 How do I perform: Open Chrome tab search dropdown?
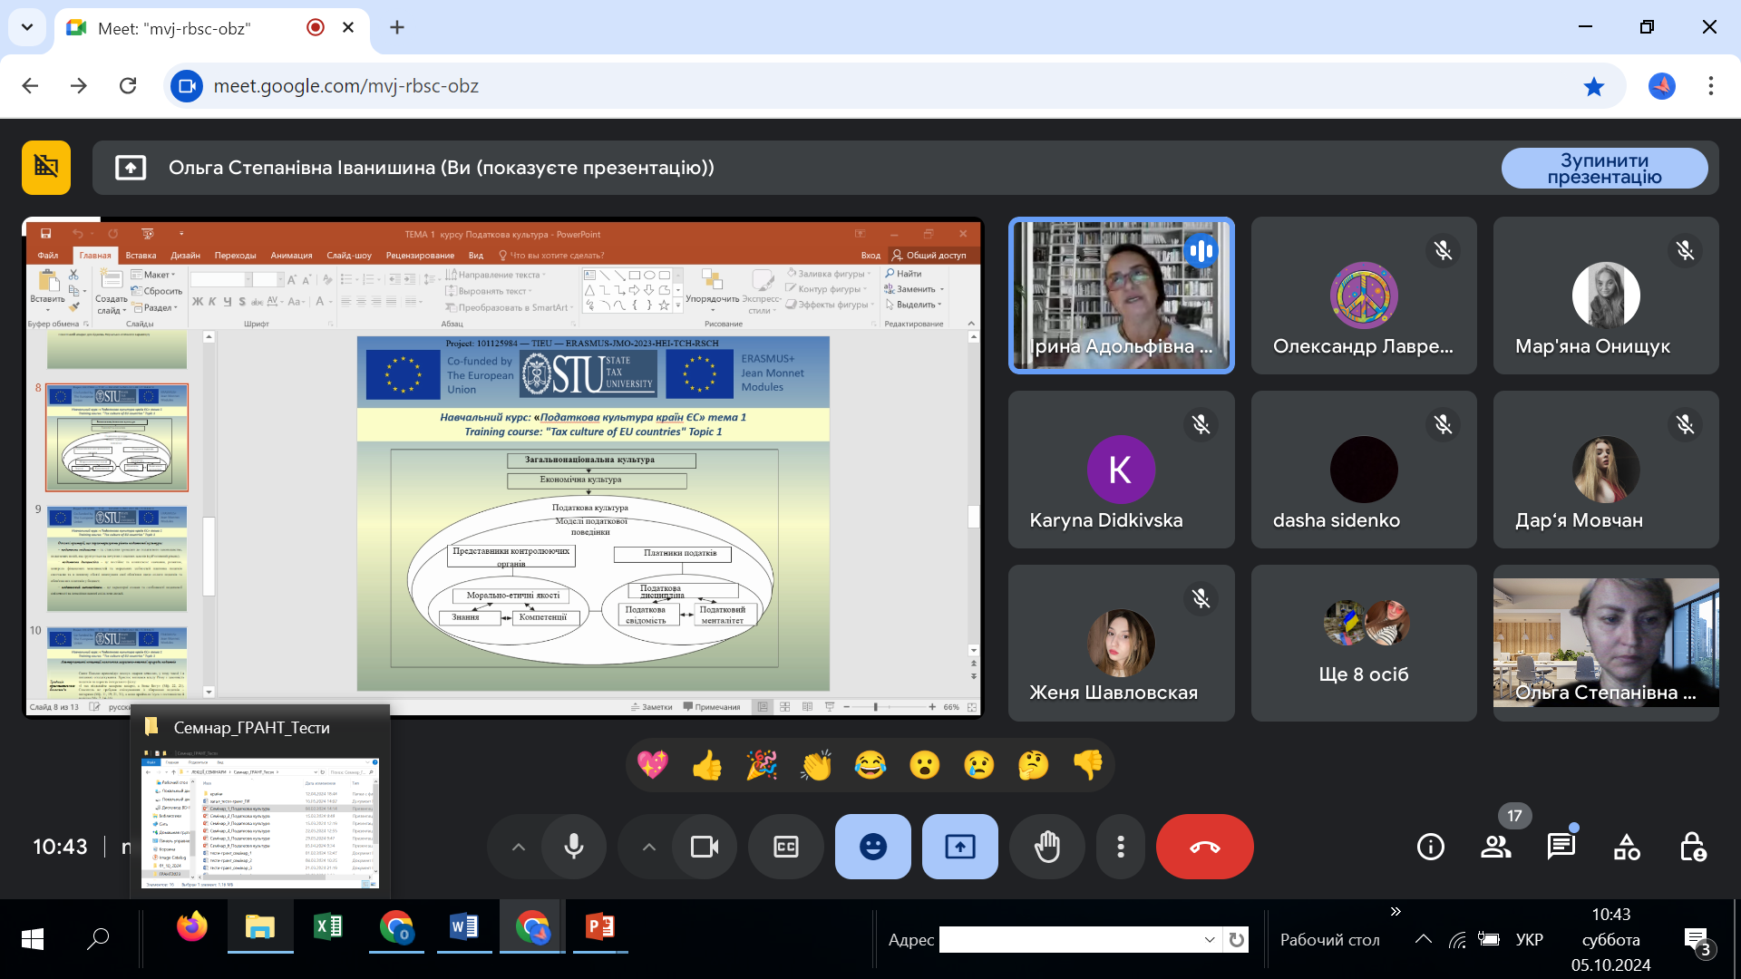27,27
